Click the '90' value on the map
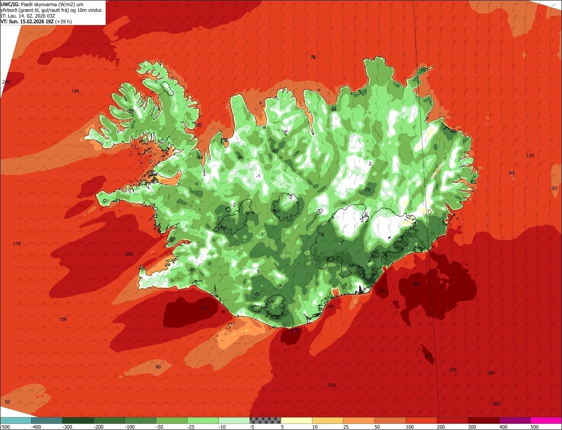 pyautogui.click(x=158, y=367)
